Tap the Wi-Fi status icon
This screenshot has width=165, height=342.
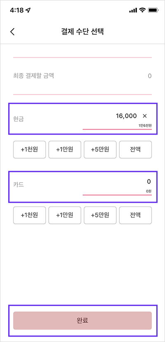click(x=143, y=10)
